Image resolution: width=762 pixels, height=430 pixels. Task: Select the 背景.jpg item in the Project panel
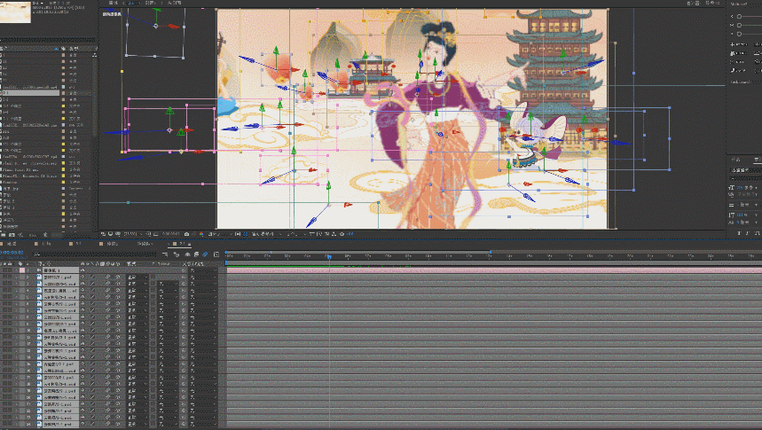coord(11,189)
